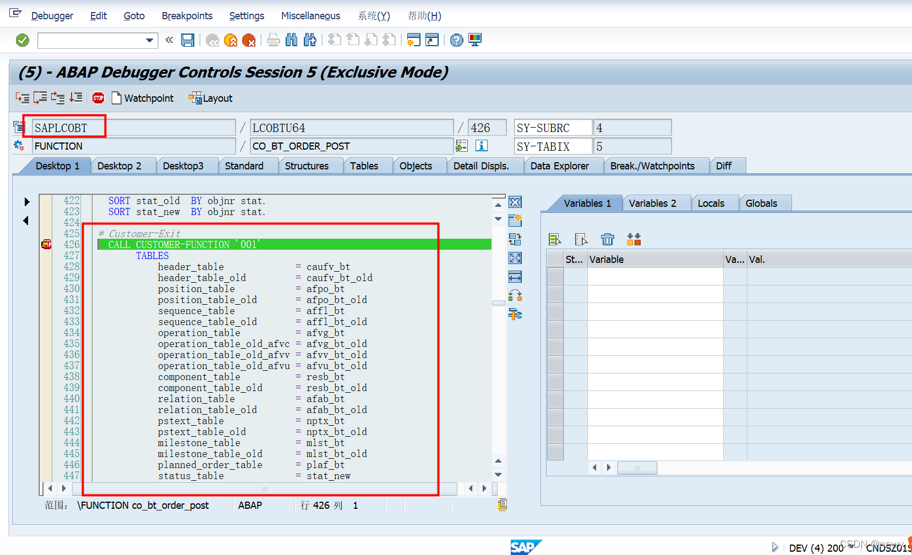This screenshot has width=912, height=555.
Task: Click the Create New Session icon
Action: tap(414, 40)
